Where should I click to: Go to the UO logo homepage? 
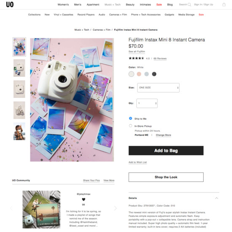coord(10,5)
